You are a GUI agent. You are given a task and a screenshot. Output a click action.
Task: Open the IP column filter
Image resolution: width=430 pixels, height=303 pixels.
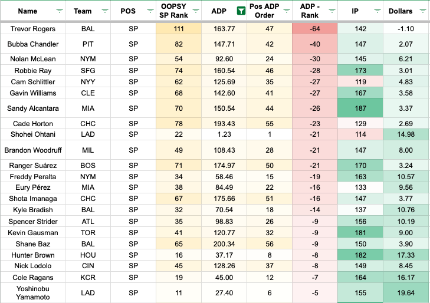pos(374,11)
